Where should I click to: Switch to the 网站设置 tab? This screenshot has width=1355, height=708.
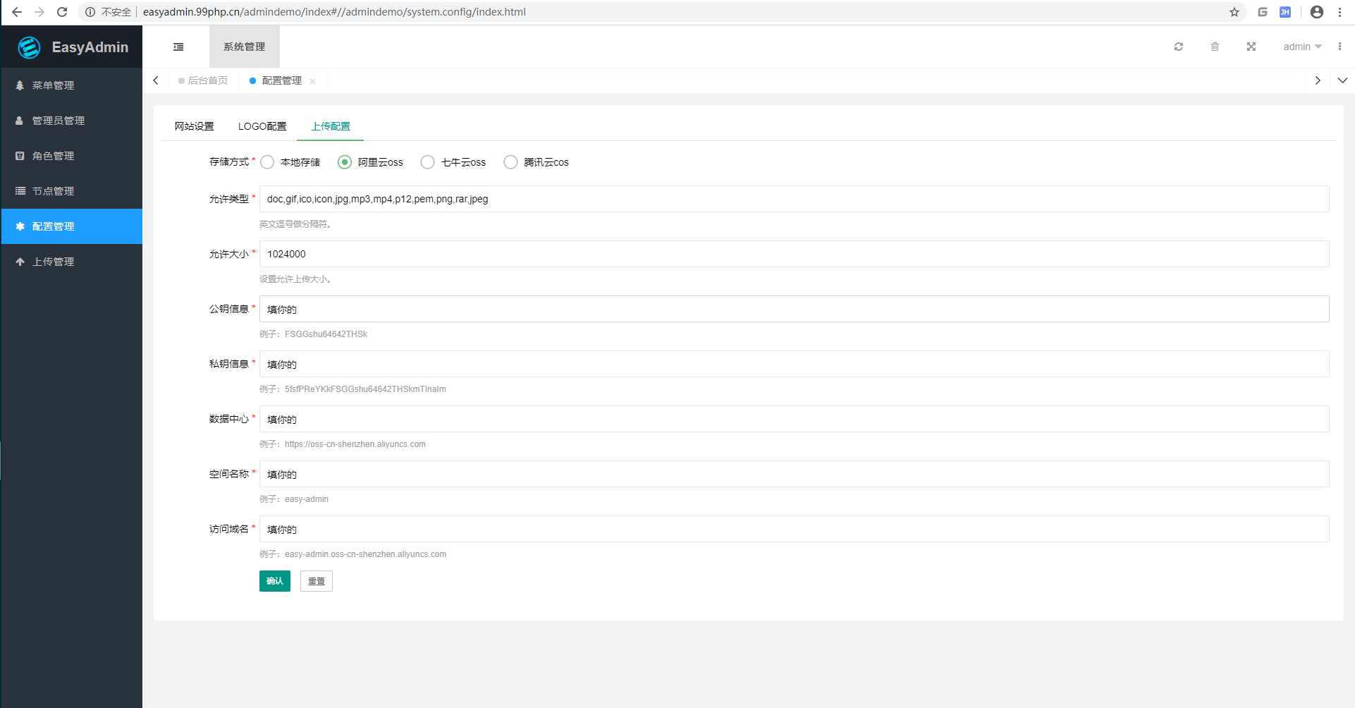pyautogui.click(x=194, y=126)
